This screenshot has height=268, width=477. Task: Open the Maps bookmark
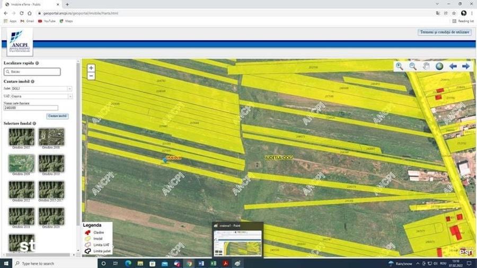(x=66, y=21)
